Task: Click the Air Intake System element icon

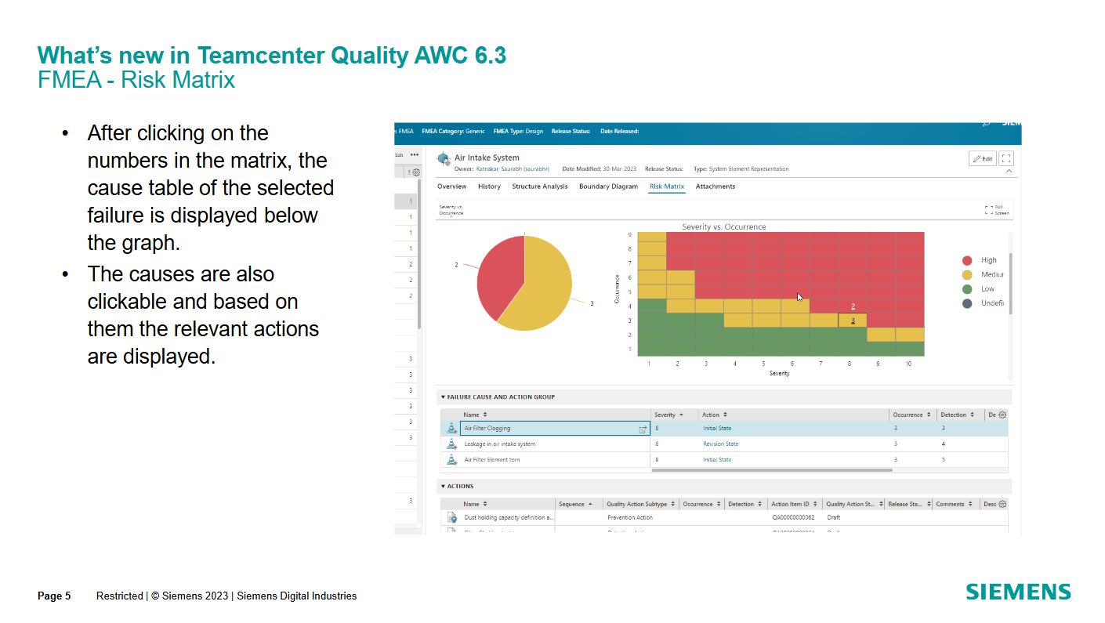Action: coord(442,157)
